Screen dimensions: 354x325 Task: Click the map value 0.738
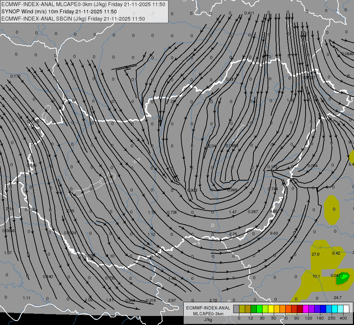click(x=172, y=212)
